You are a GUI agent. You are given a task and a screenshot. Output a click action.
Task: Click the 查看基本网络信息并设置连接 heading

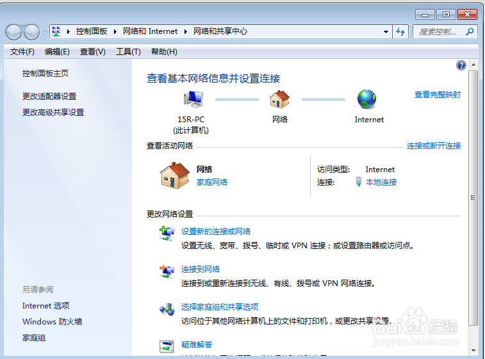click(213, 79)
